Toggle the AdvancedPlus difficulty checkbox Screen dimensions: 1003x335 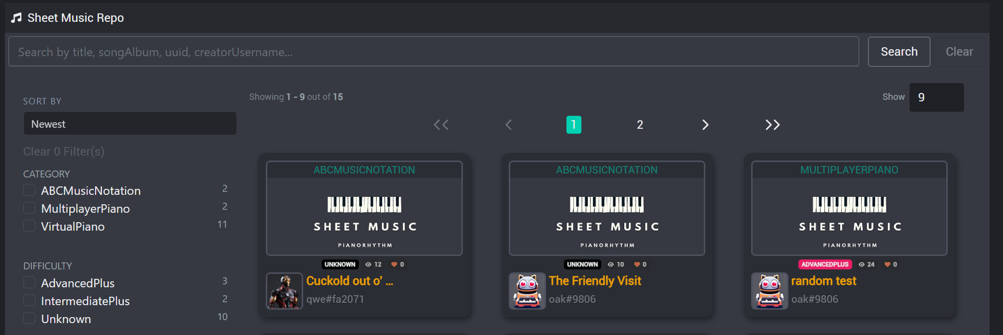click(29, 282)
